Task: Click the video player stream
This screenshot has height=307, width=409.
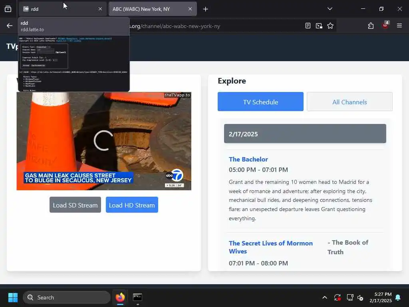Action: [104, 141]
